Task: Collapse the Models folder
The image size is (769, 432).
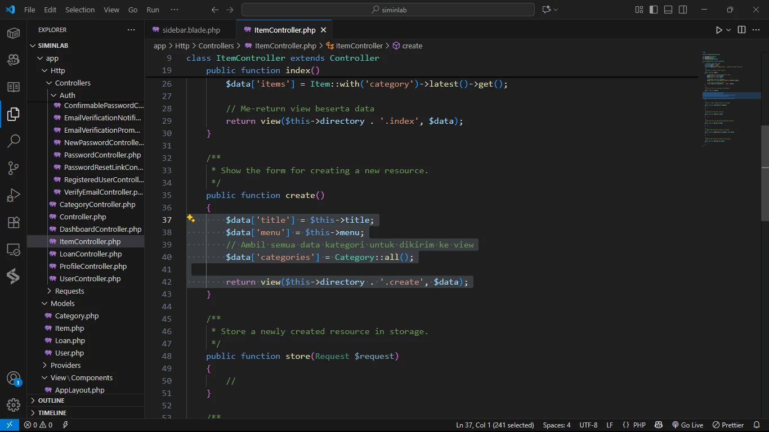Action: pyautogui.click(x=62, y=303)
